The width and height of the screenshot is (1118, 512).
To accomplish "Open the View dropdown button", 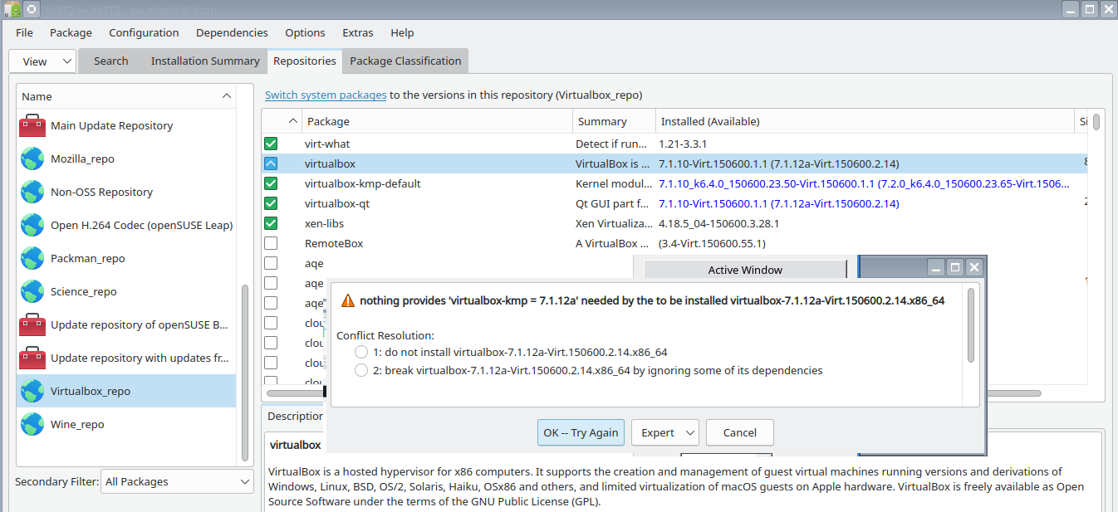I will coord(42,61).
